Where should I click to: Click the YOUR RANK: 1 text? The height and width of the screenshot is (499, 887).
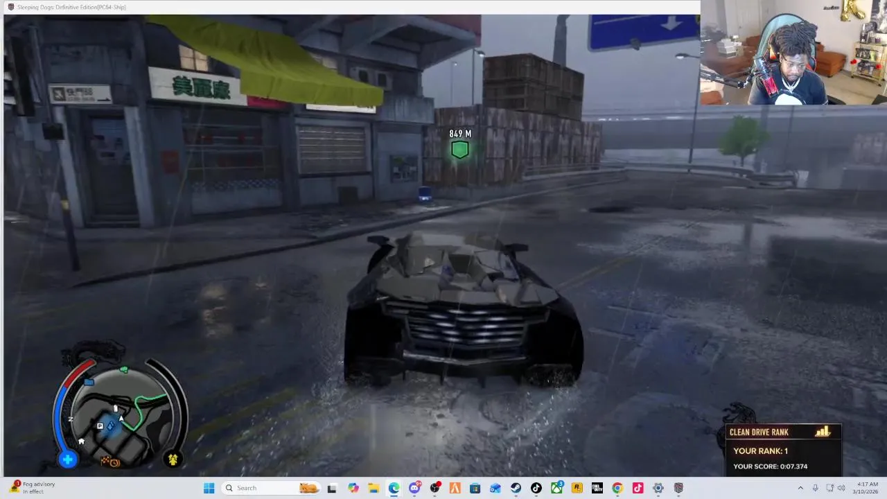(x=760, y=450)
